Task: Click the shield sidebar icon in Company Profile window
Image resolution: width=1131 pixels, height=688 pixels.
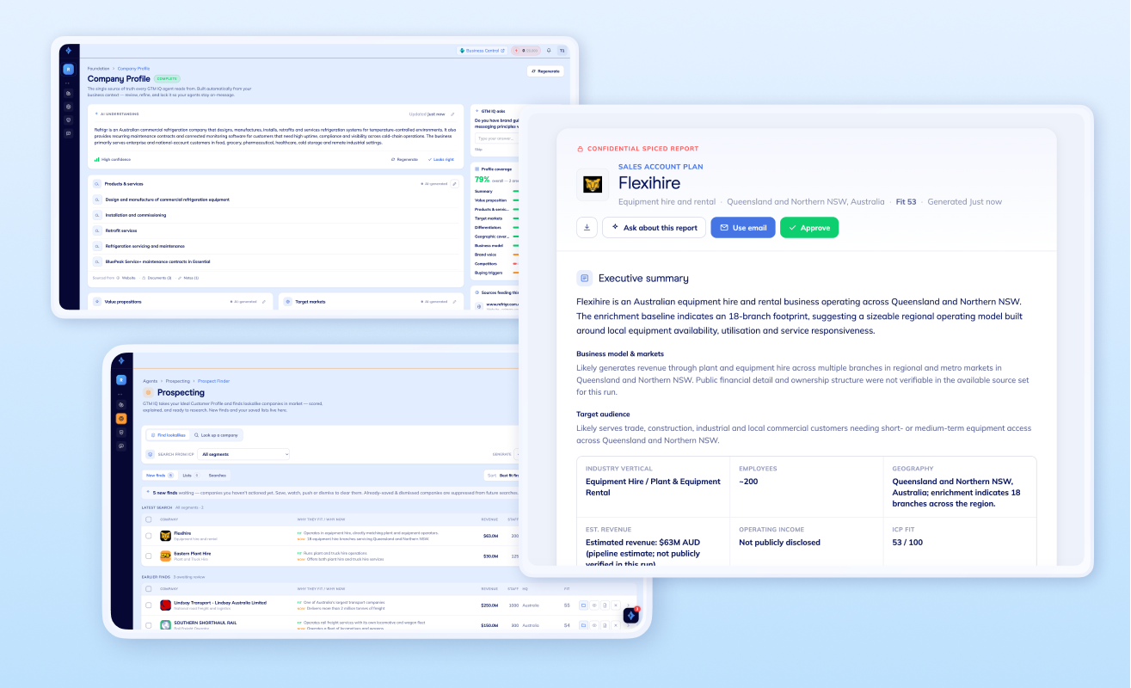Action: [68, 120]
